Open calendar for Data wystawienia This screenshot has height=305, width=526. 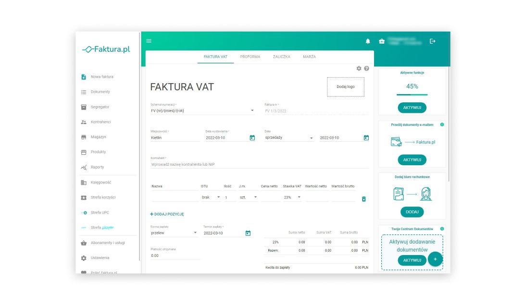point(252,138)
